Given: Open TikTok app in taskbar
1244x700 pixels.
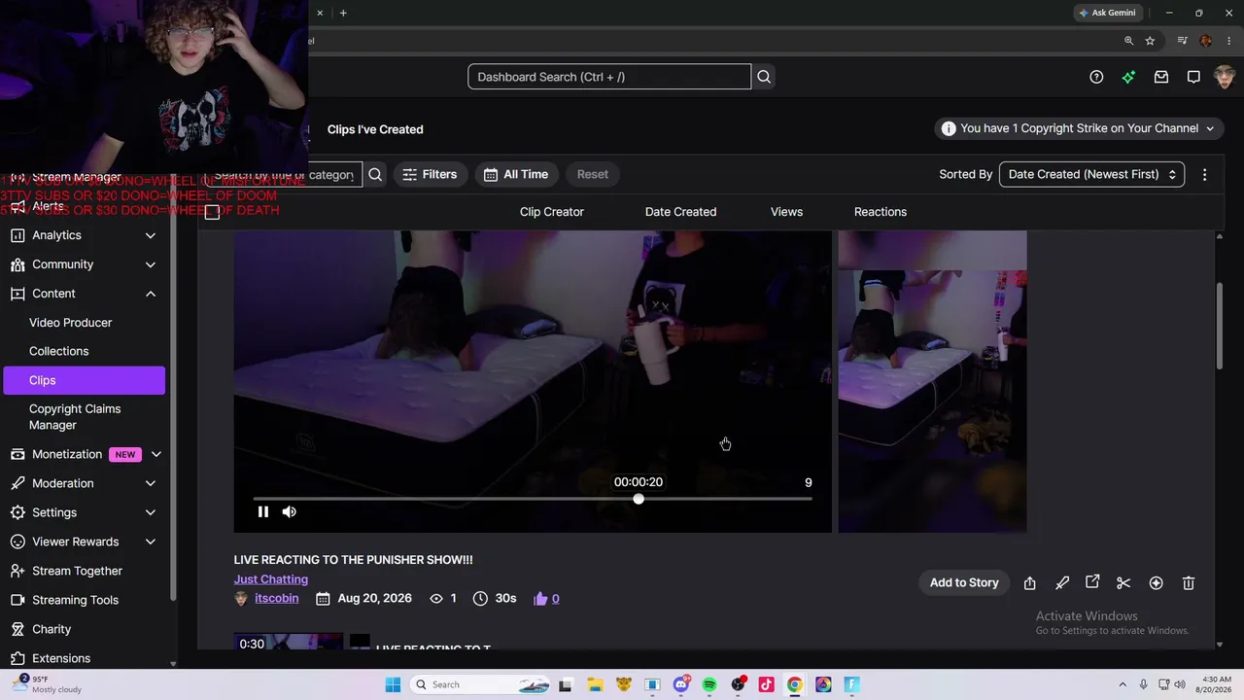Looking at the screenshot, I should (766, 684).
